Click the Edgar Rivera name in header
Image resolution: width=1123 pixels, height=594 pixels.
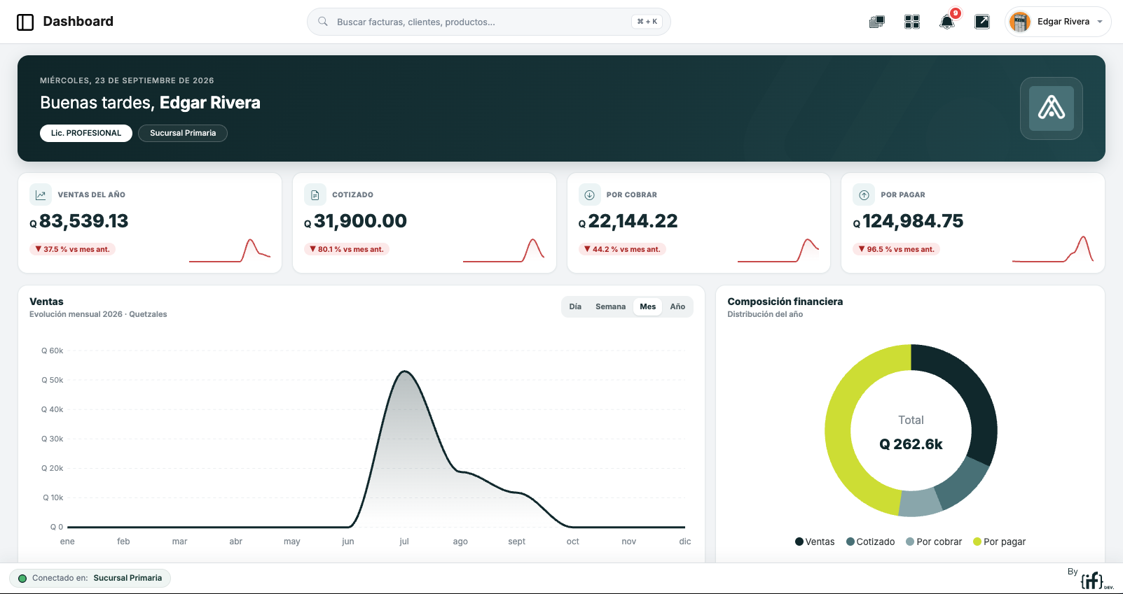pos(1063,22)
